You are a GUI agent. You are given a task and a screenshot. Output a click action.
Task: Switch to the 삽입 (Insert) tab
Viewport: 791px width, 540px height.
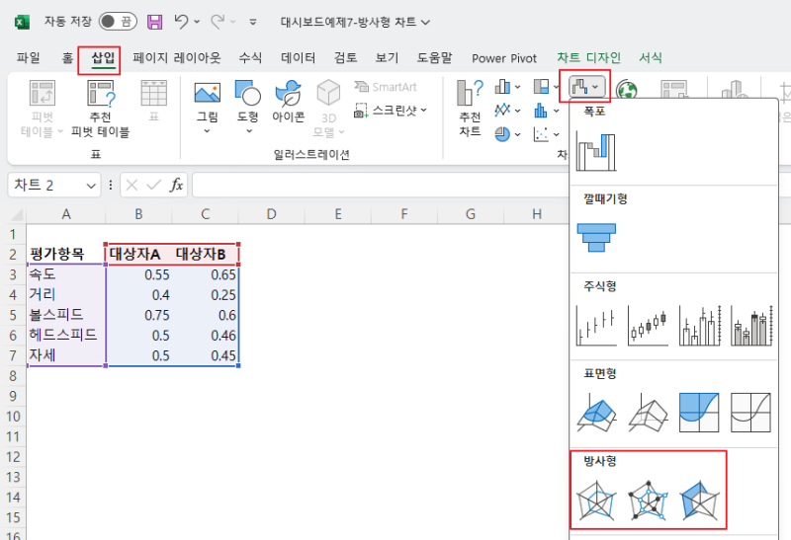(x=103, y=58)
